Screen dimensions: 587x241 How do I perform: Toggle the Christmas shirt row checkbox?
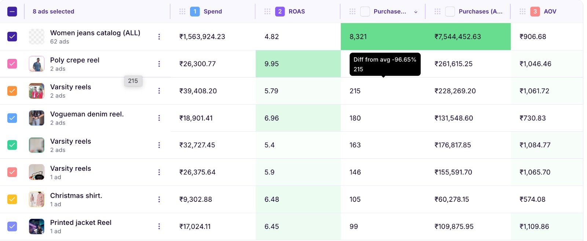tap(12, 199)
